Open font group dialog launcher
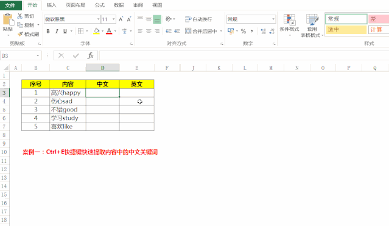The image size is (389, 226). click(x=131, y=44)
